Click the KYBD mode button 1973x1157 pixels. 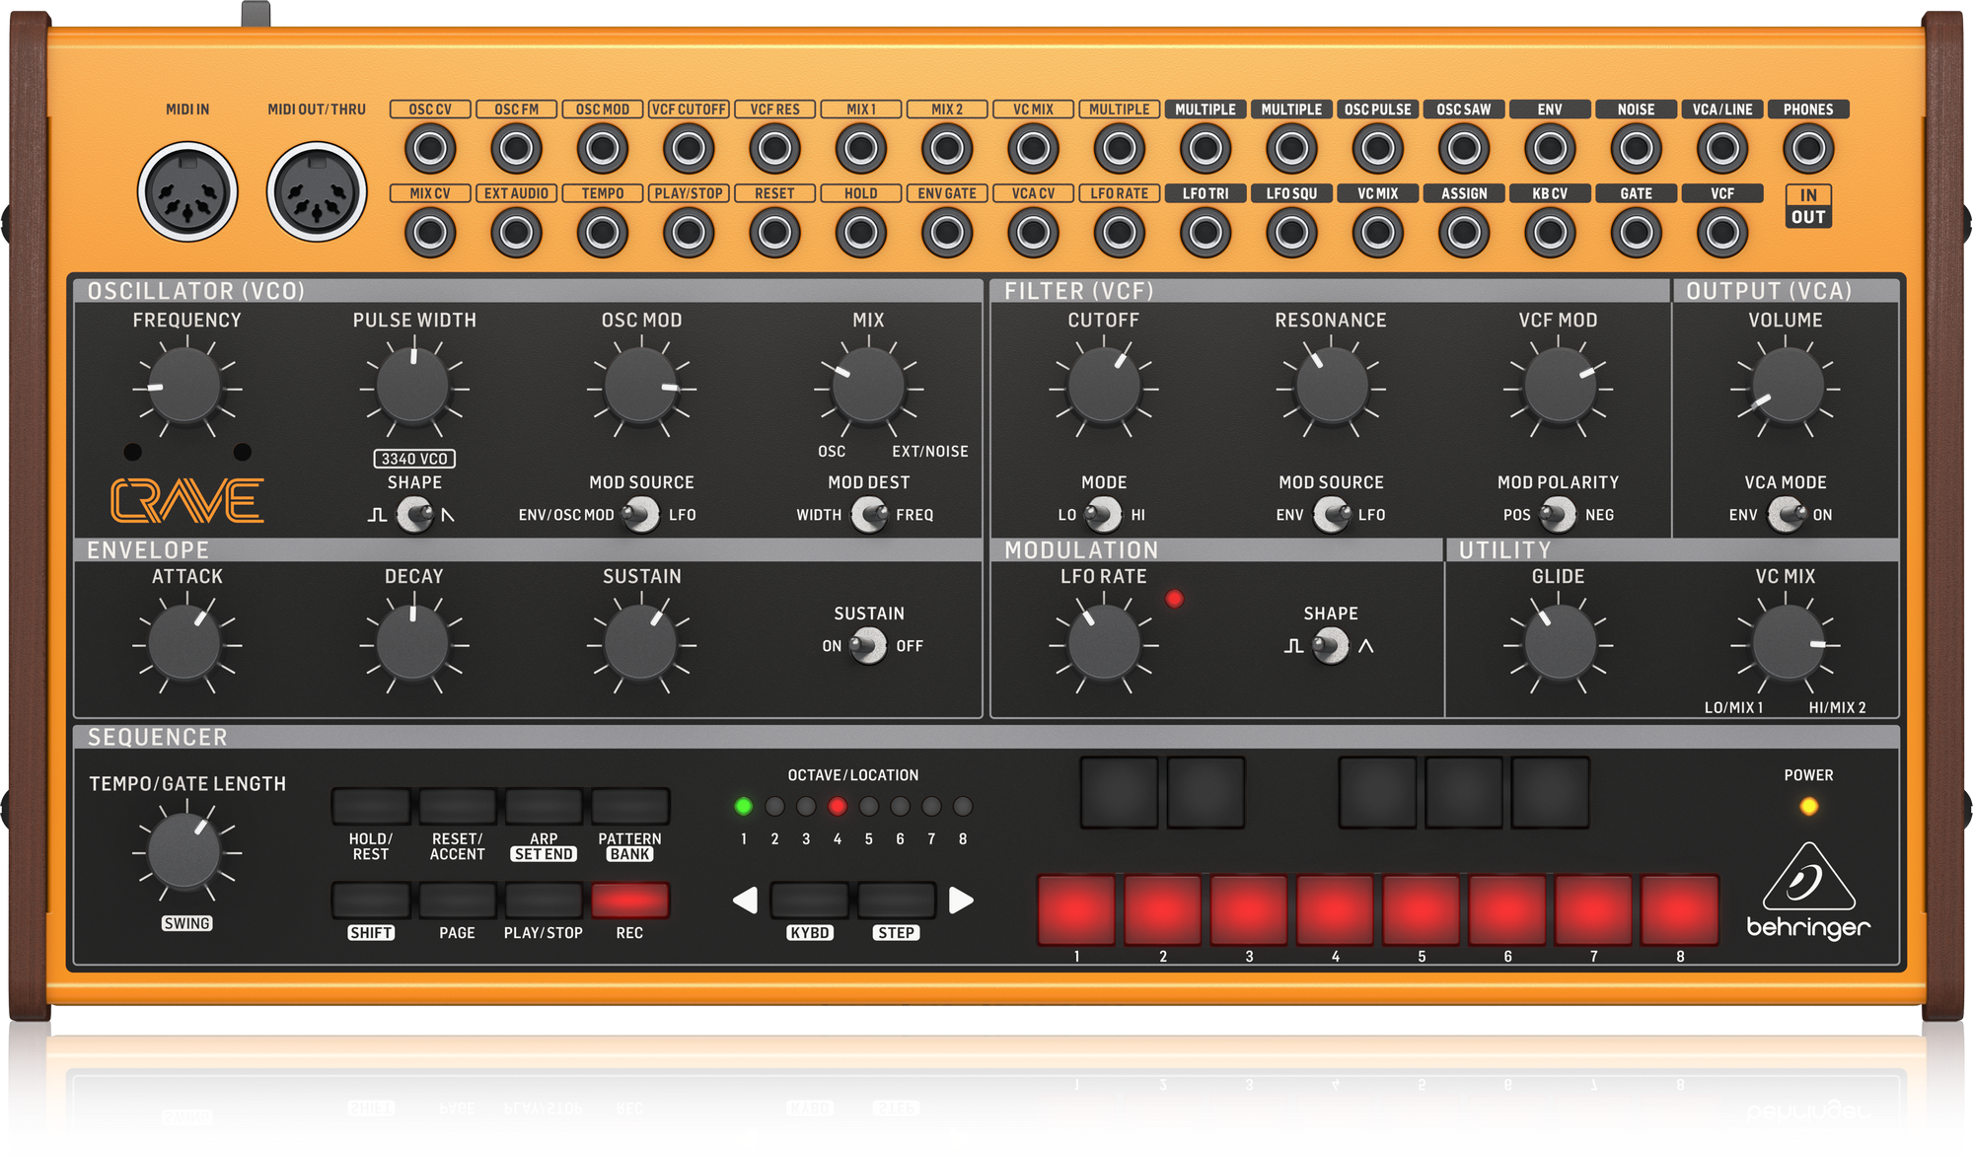click(x=809, y=901)
